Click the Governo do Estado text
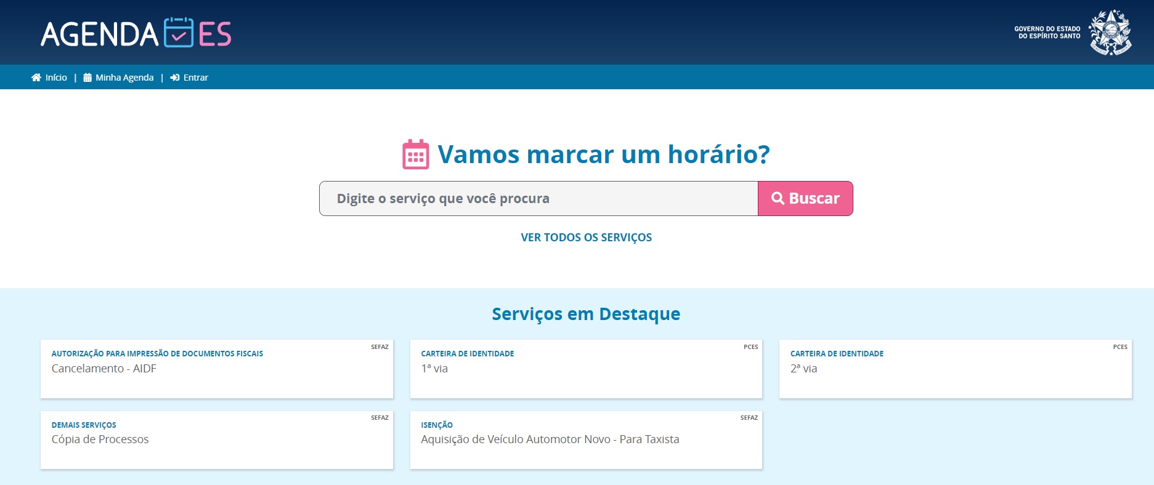 [1047, 33]
